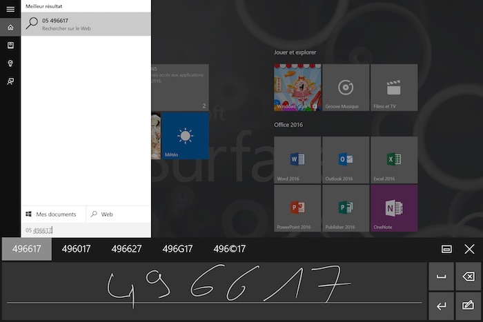The width and height of the screenshot is (483, 322).
Task: Launch the Groove Musique tile
Action: 346,88
